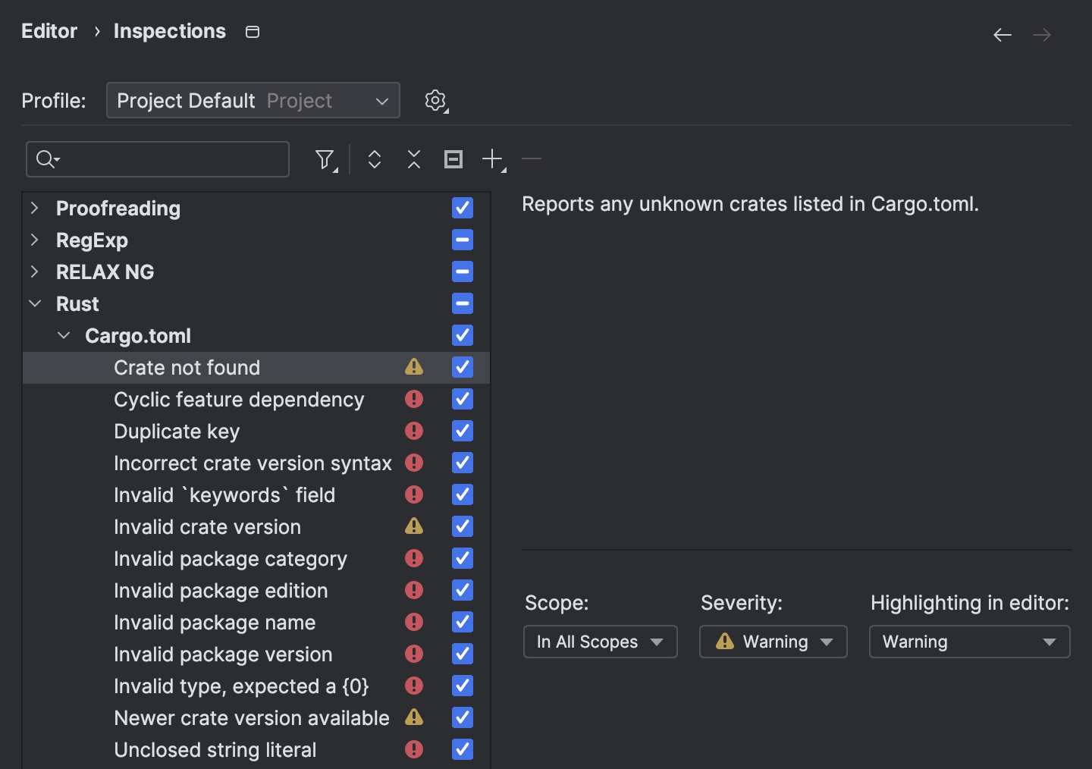The width and height of the screenshot is (1092, 769).
Task: Disable the Duplicate key inspection checkbox
Action: tap(463, 431)
